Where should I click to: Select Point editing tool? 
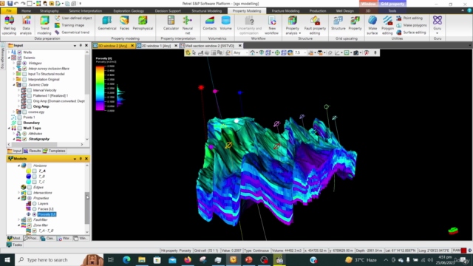pos(409,18)
